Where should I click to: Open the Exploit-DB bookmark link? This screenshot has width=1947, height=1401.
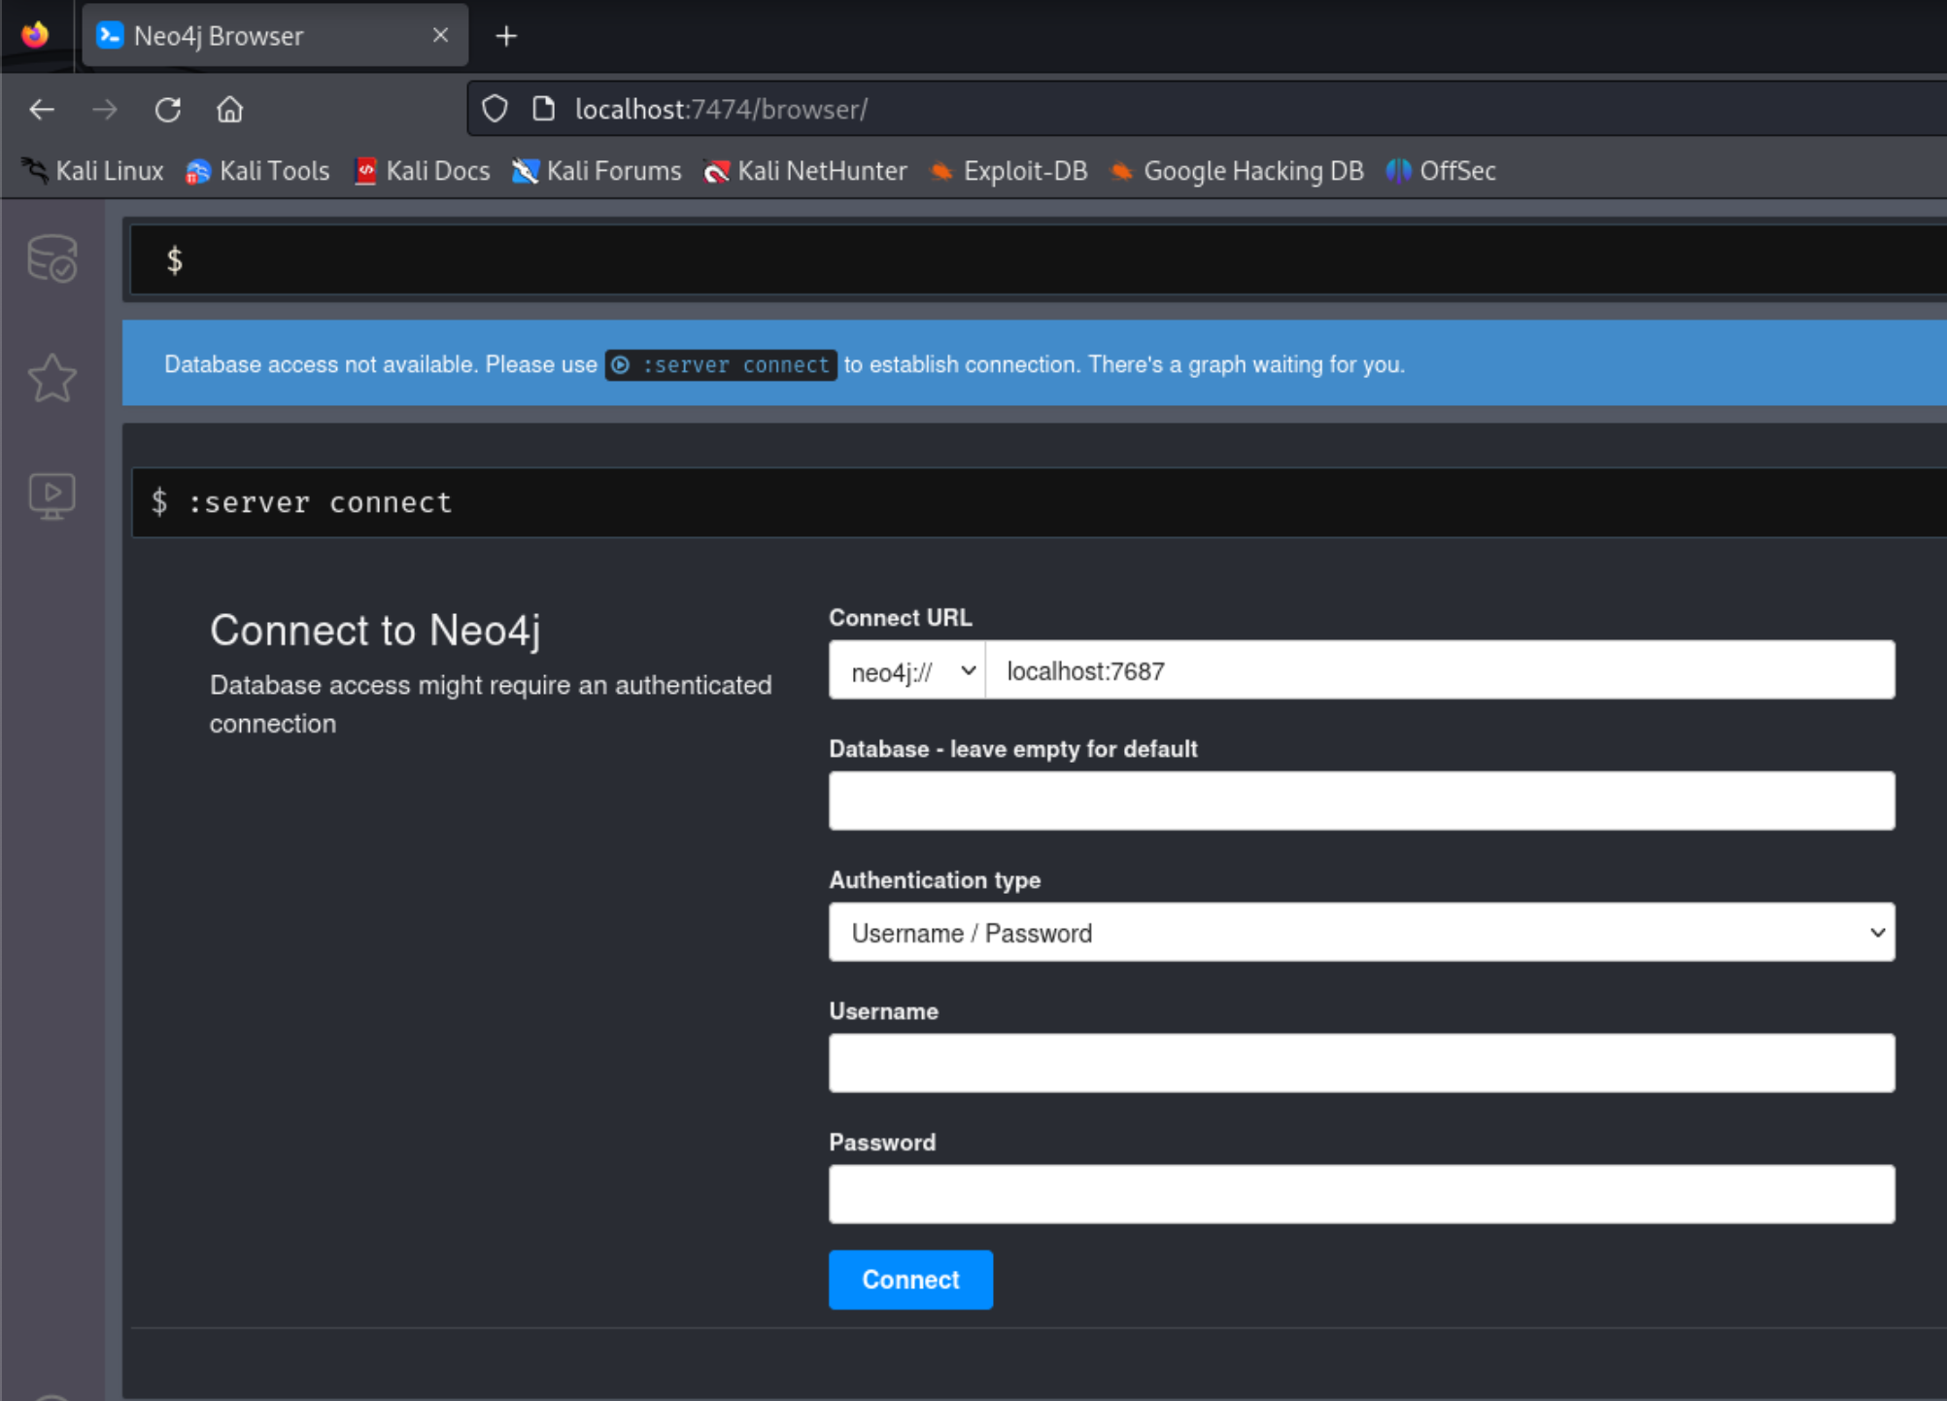click(x=1008, y=170)
